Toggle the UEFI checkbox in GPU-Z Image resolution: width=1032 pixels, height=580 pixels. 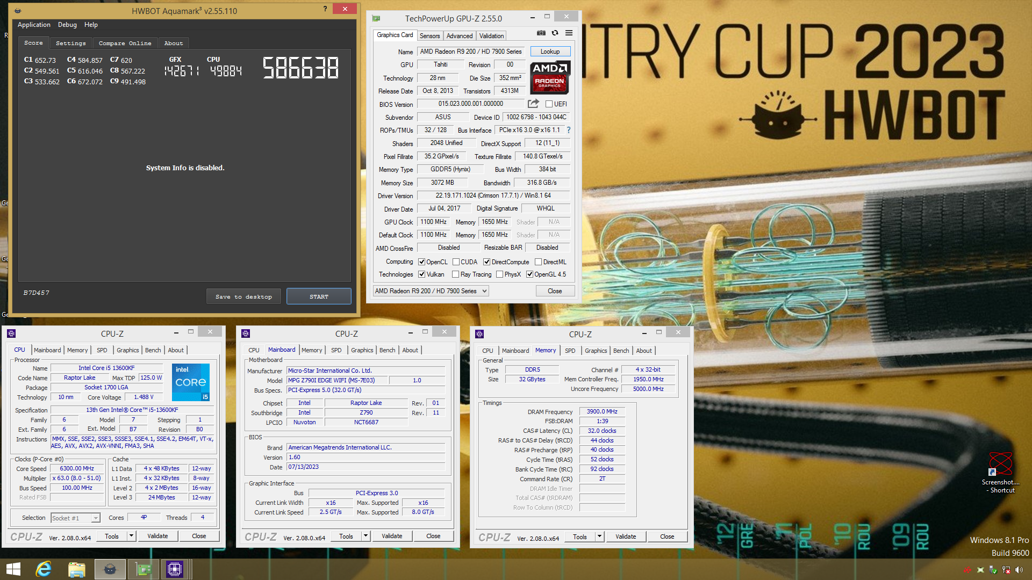click(549, 104)
